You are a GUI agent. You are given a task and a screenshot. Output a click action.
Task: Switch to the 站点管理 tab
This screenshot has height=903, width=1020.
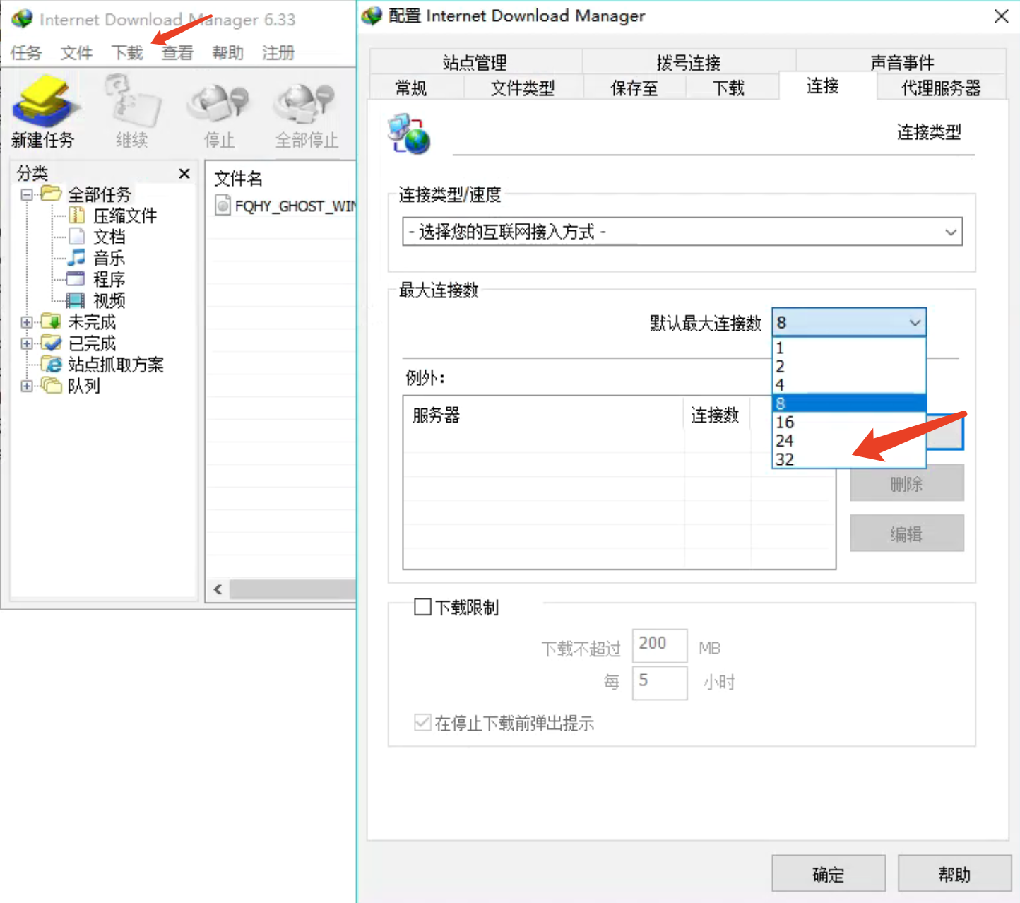(x=475, y=62)
